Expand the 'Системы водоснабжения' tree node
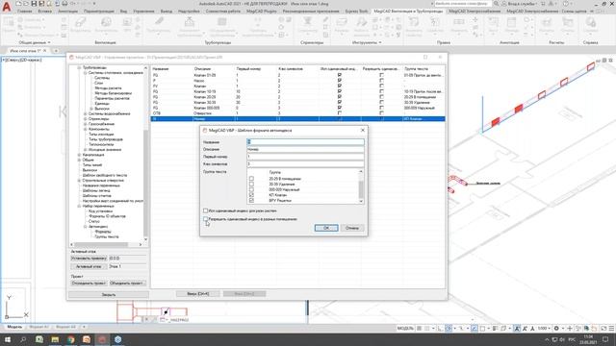Screen dimensions: 616x346 click(x=85, y=113)
